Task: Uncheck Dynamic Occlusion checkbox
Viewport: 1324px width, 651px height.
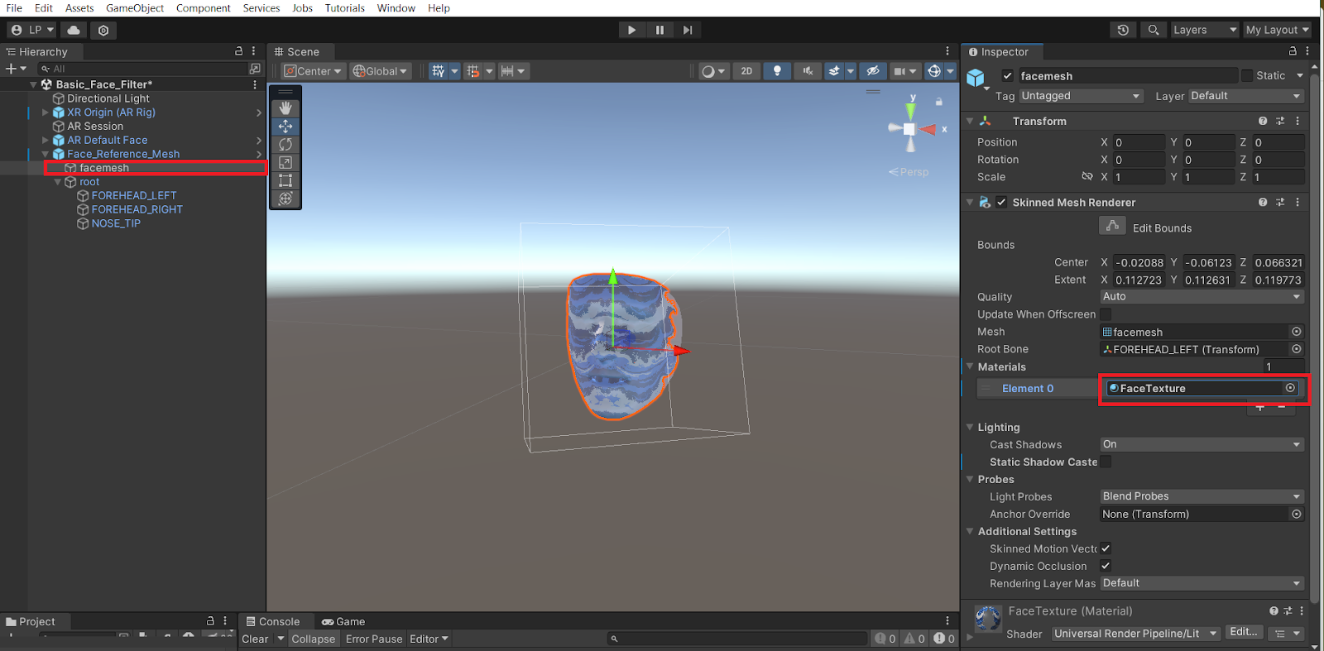Action: coord(1106,566)
